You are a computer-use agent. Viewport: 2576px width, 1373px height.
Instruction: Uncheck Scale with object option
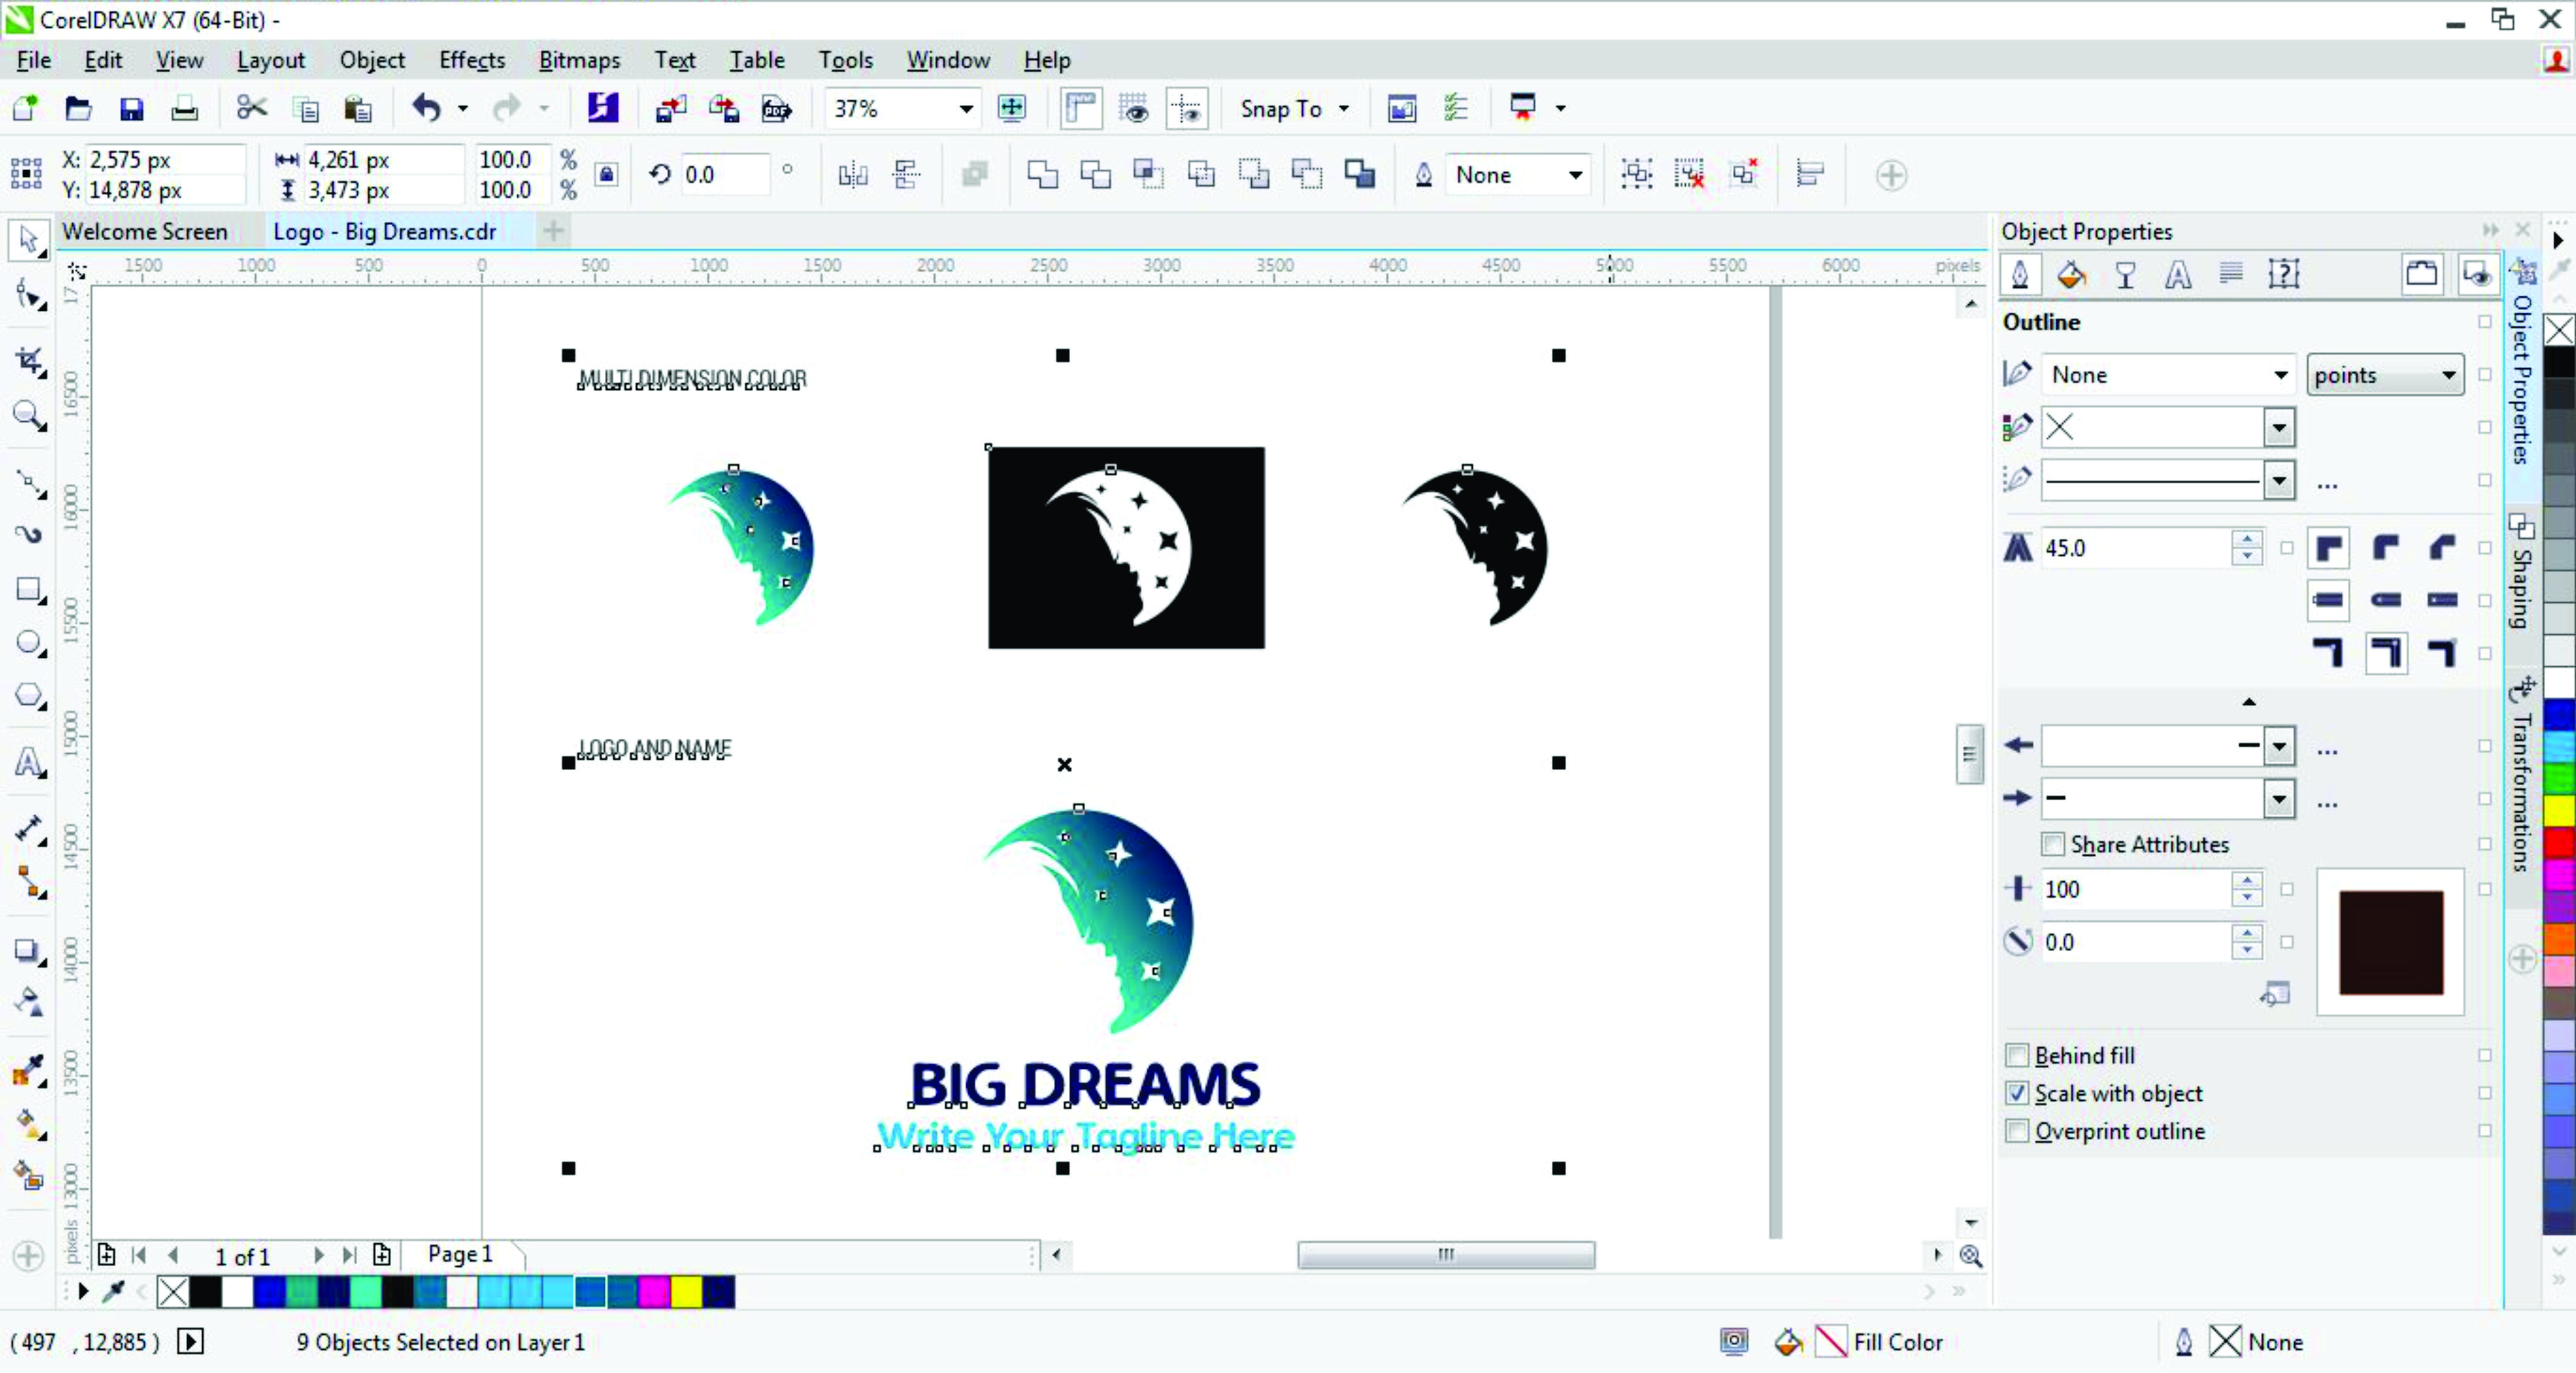click(x=2017, y=1093)
